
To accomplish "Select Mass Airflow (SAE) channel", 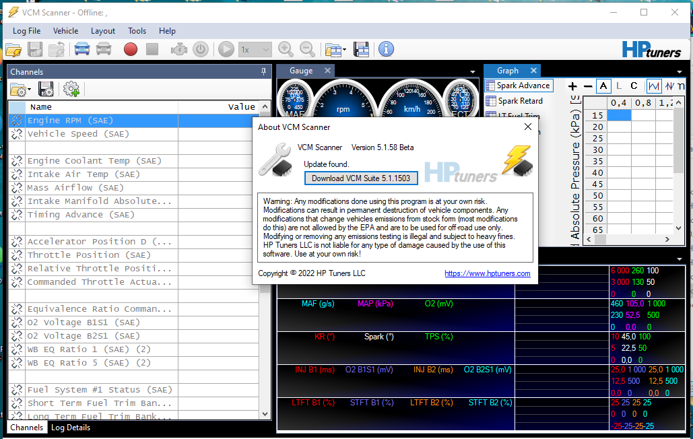I will [x=133, y=188].
